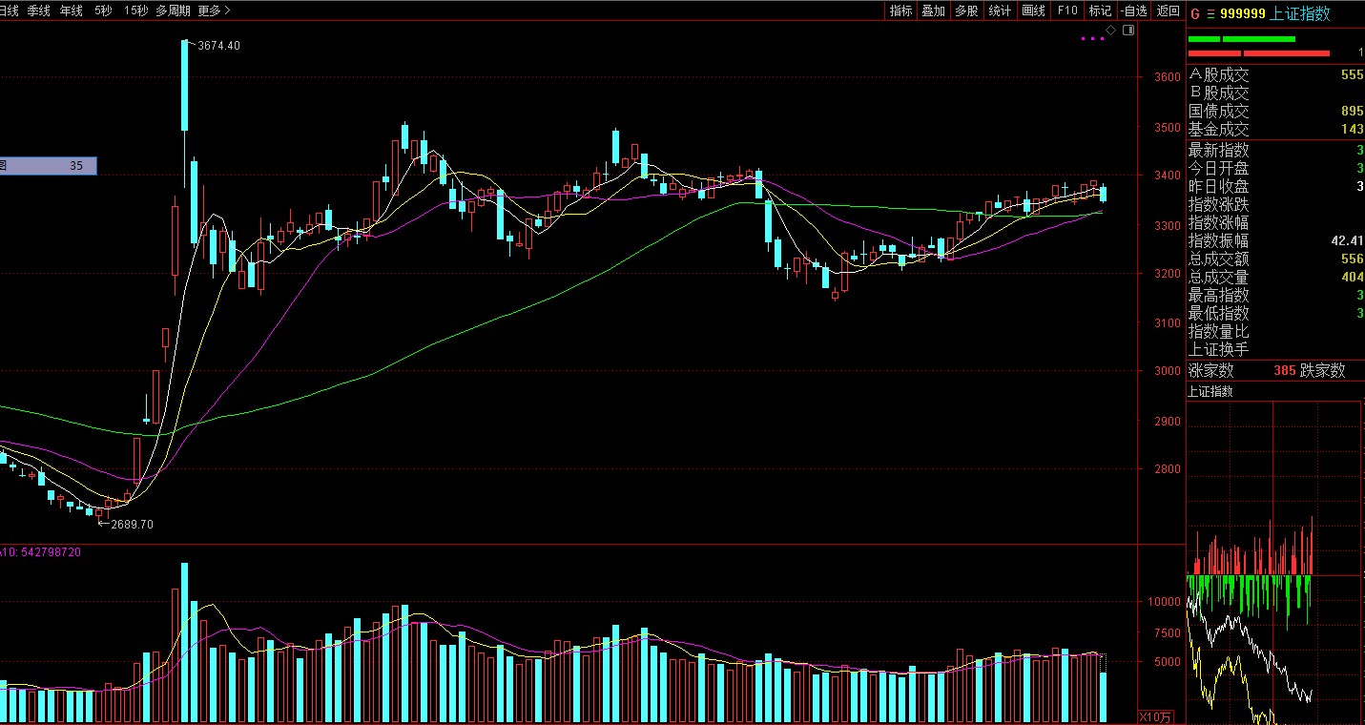The height and width of the screenshot is (725, 1365).
Task: Click the 指数量比 row
Action: pos(1275,331)
